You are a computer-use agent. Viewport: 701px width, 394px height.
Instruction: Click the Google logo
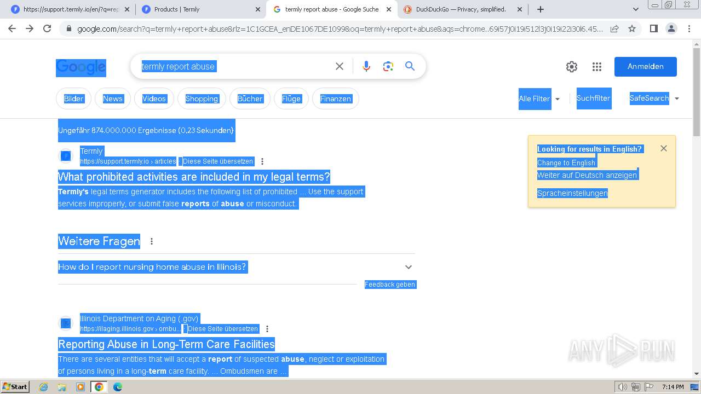[81, 67]
